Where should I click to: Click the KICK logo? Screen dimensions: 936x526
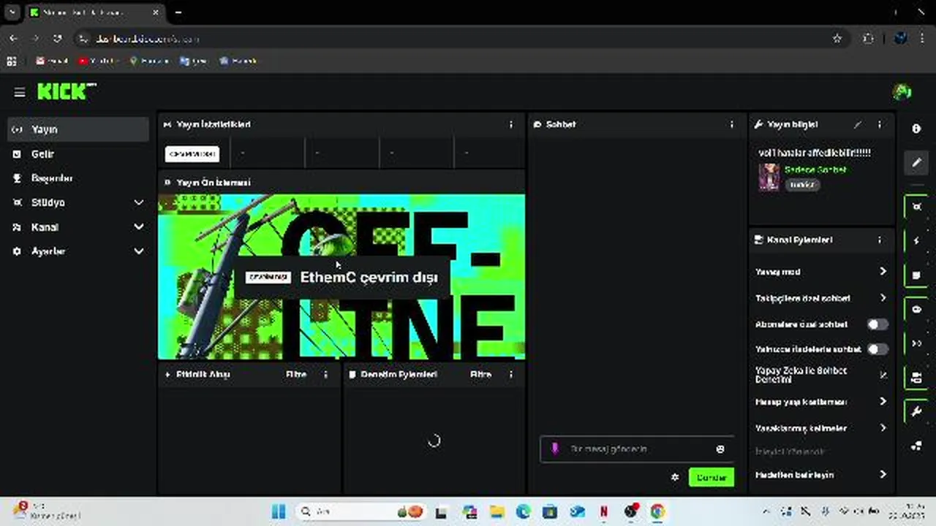pos(67,91)
